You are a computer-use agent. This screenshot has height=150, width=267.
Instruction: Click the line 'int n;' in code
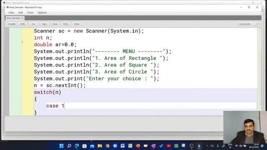pos(43,38)
